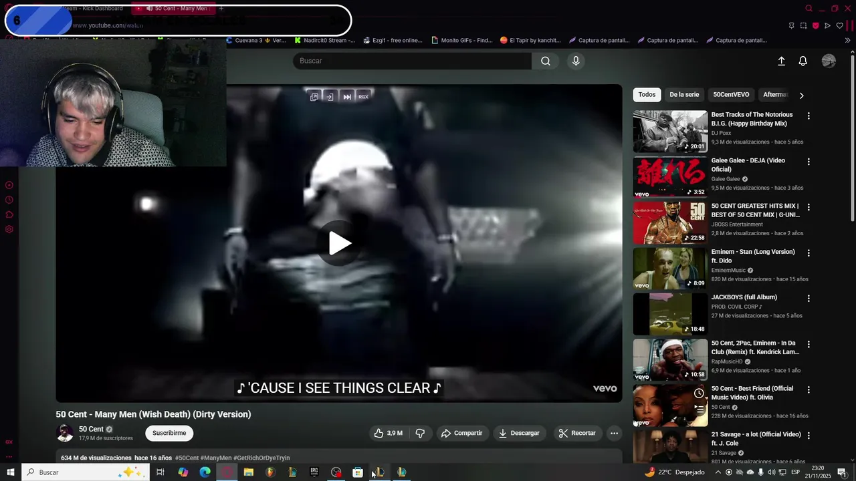Click the watch-later clock on Best Friend thumbnail
The height and width of the screenshot is (481, 856).
point(699,393)
